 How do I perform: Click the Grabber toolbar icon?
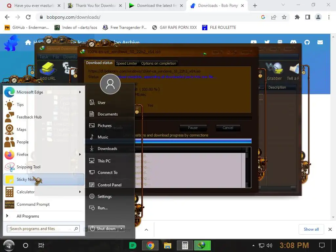(x=274, y=71)
